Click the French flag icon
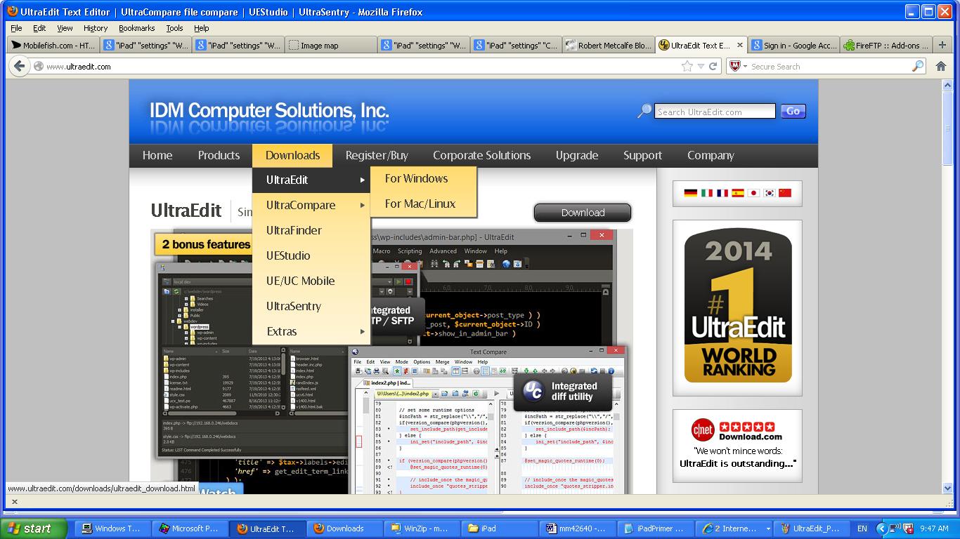This screenshot has height=539, width=960. point(722,193)
